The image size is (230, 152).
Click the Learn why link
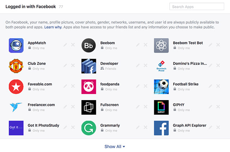point(53,27)
